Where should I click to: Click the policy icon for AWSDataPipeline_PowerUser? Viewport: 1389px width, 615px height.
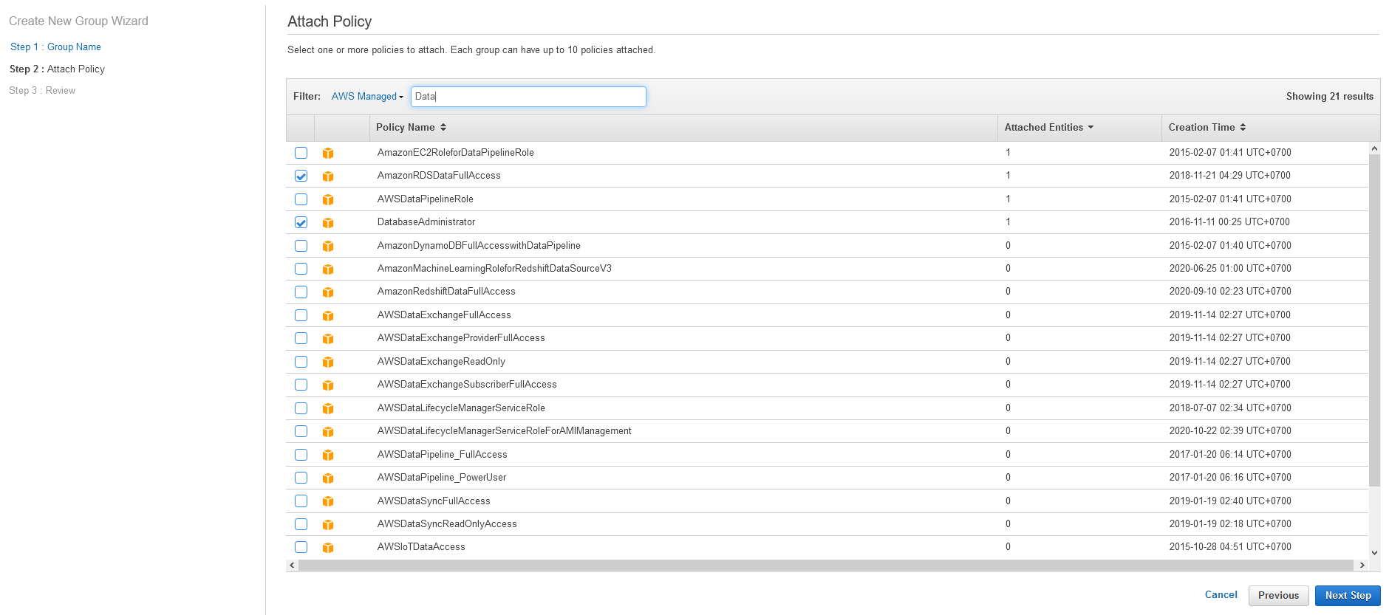[328, 478]
